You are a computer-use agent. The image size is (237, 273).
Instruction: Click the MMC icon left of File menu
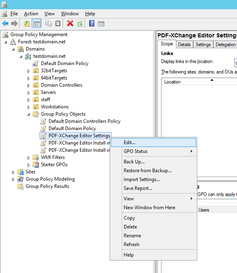[x=4, y=14]
